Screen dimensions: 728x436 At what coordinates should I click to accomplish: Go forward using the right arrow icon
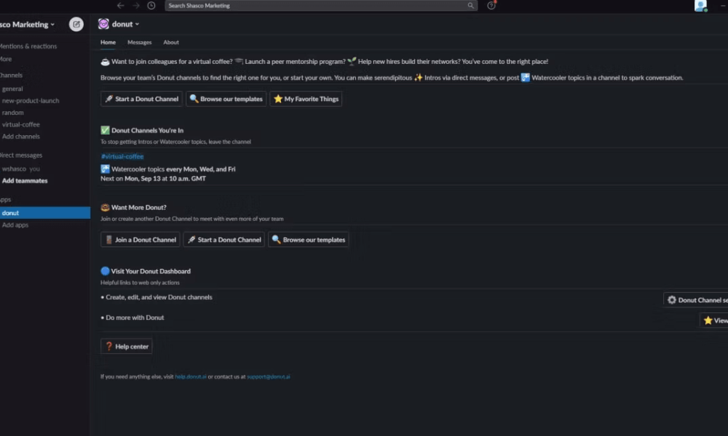tap(136, 6)
